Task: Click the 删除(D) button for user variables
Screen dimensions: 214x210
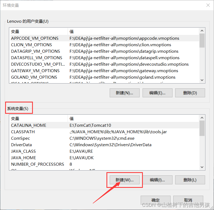Action: point(190,93)
